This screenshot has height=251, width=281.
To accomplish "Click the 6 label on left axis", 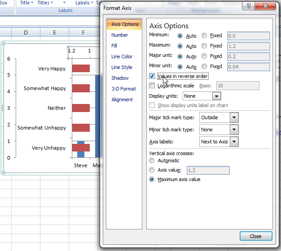I will [x=9, y=59].
